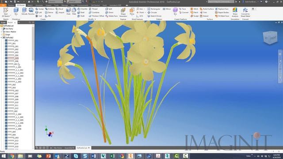Image resolution: width=283 pixels, height=159 pixels.
Task: Open the Manage ribbon tab
Action: pos(65,5)
